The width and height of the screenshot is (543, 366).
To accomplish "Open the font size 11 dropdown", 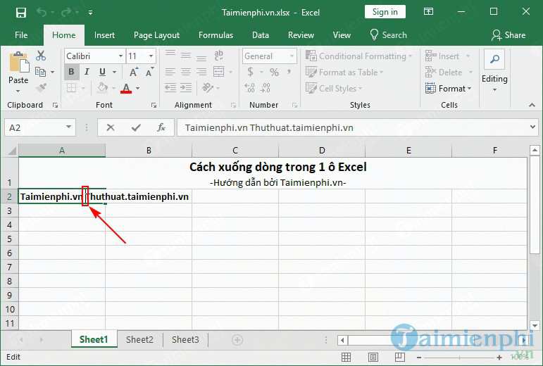I will (151, 56).
